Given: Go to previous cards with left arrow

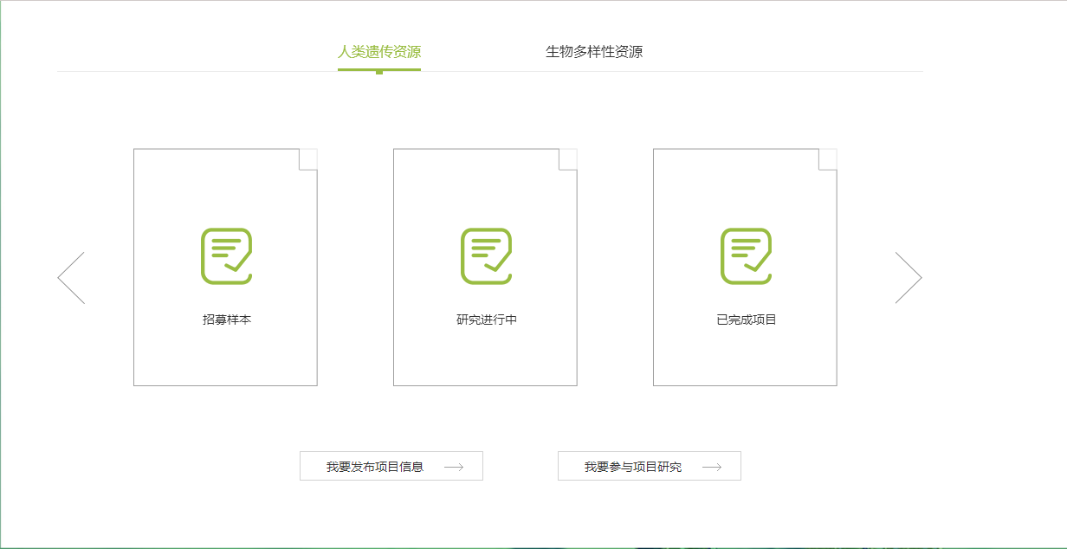Looking at the screenshot, I should (x=71, y=278).
